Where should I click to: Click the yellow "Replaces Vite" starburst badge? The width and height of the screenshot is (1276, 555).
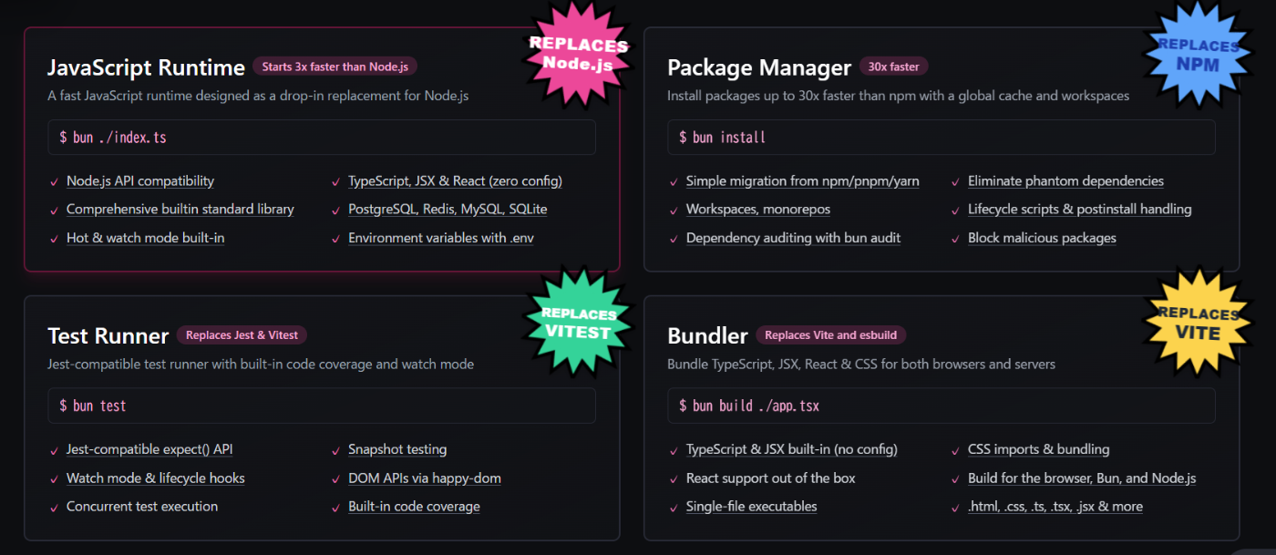1197,322
